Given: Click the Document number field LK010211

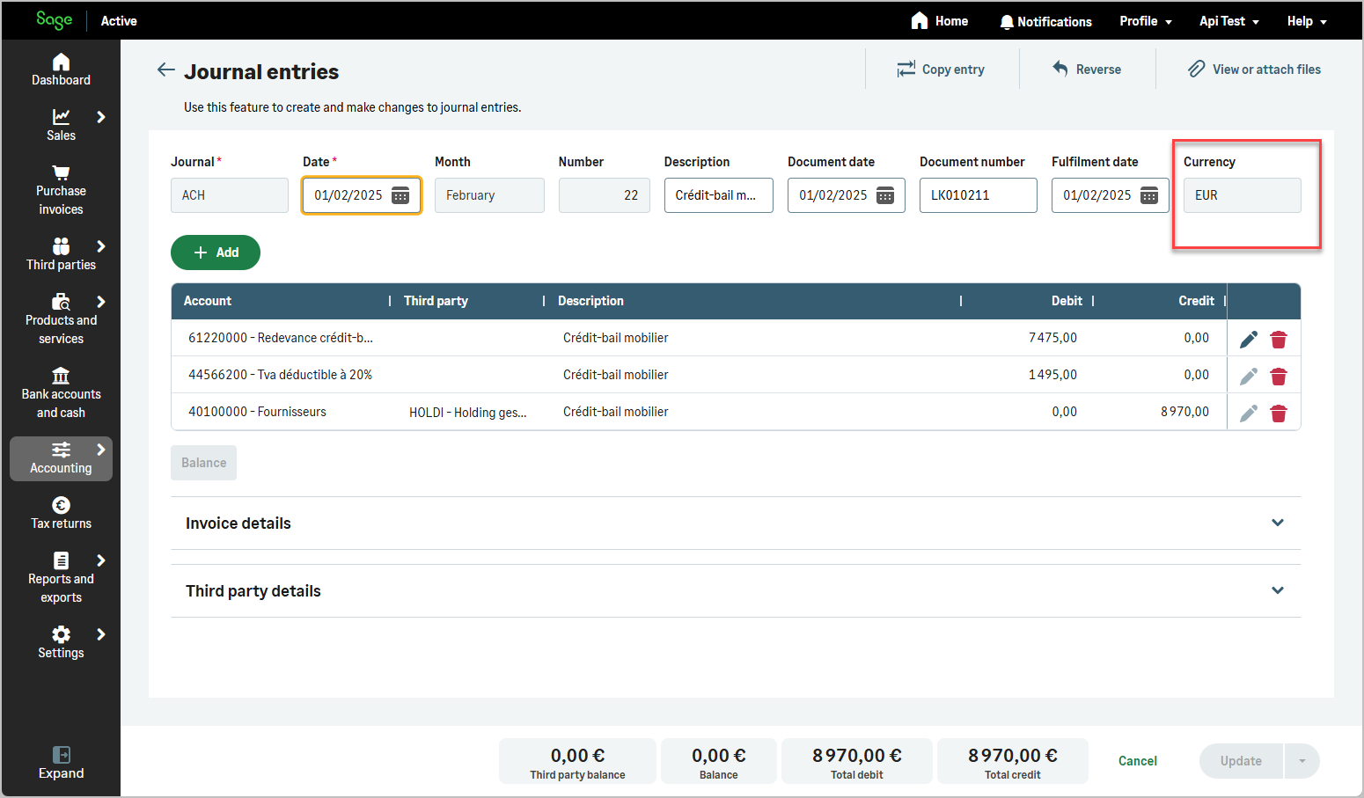Looking at the screenshot, I should 979,195.
